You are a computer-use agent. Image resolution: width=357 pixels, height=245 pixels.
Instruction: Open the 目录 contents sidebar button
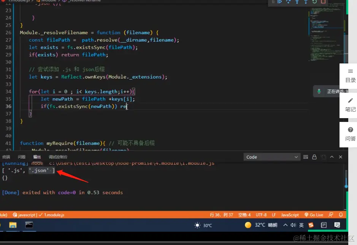pos(350,76)
